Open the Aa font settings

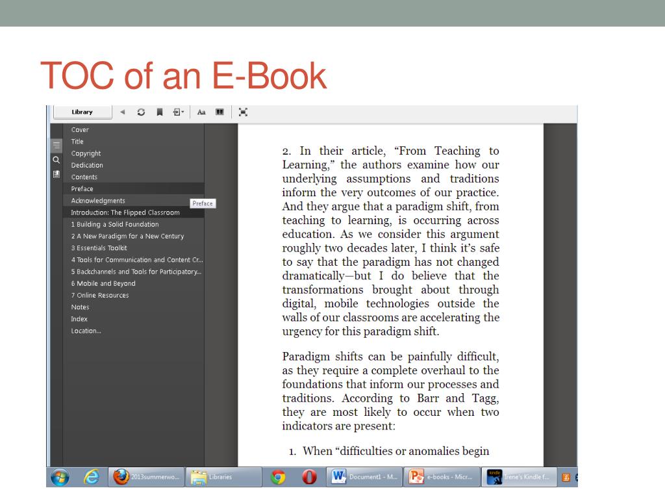[201, 112]
